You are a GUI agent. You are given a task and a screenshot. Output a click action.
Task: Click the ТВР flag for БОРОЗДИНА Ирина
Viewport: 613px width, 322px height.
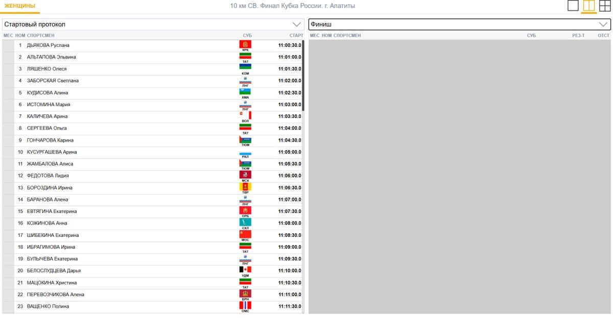[x=245, y=187]
